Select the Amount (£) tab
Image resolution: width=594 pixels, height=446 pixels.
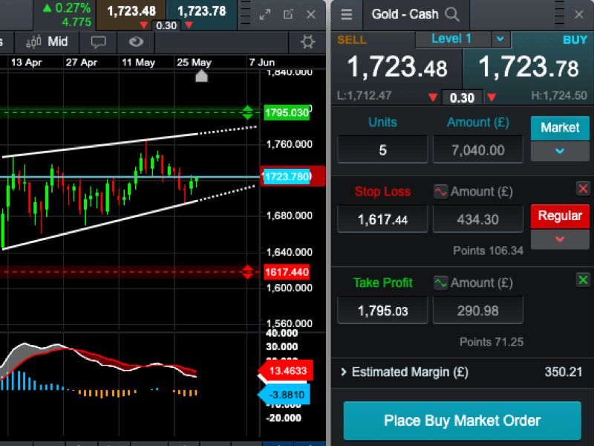(x=477, y=122)
